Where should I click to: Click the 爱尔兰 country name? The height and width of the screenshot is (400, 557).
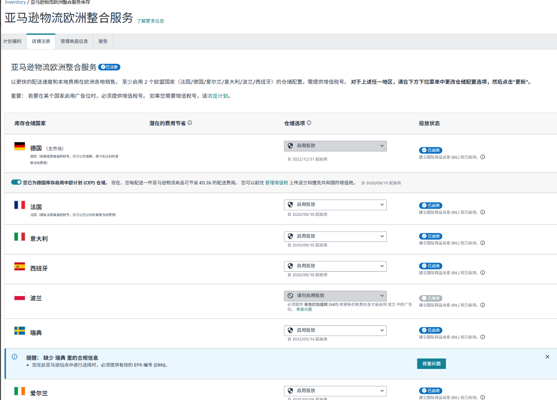[39, 393]
